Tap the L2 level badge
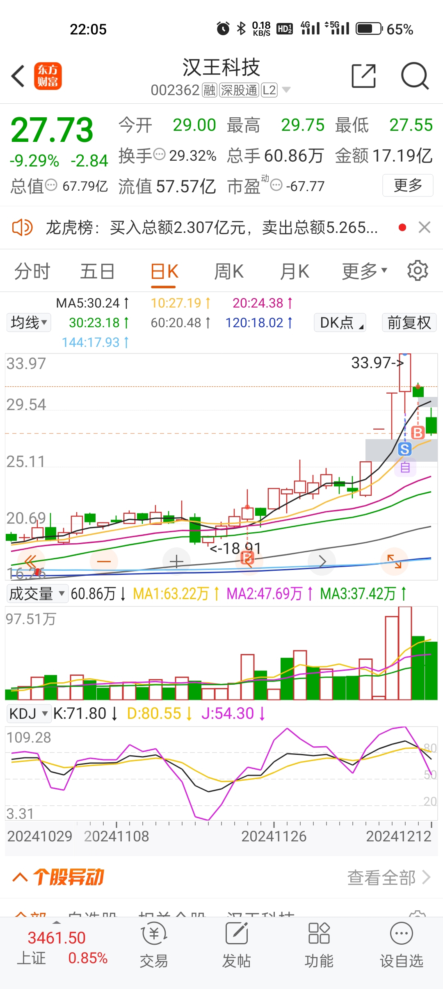 tap(269, 90)
